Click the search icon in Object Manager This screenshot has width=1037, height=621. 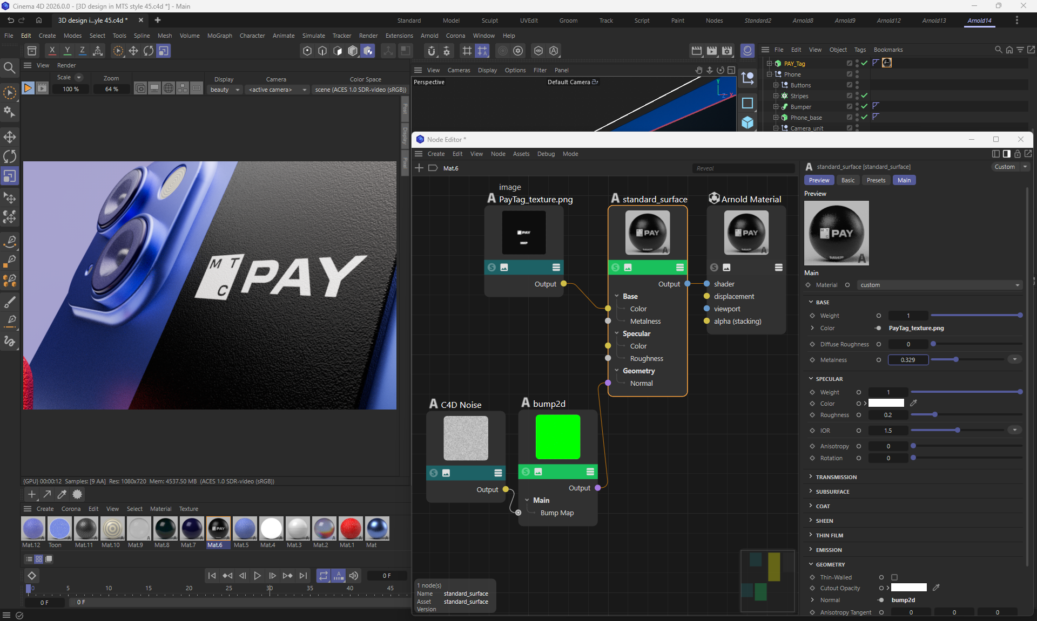click(998, 50)
